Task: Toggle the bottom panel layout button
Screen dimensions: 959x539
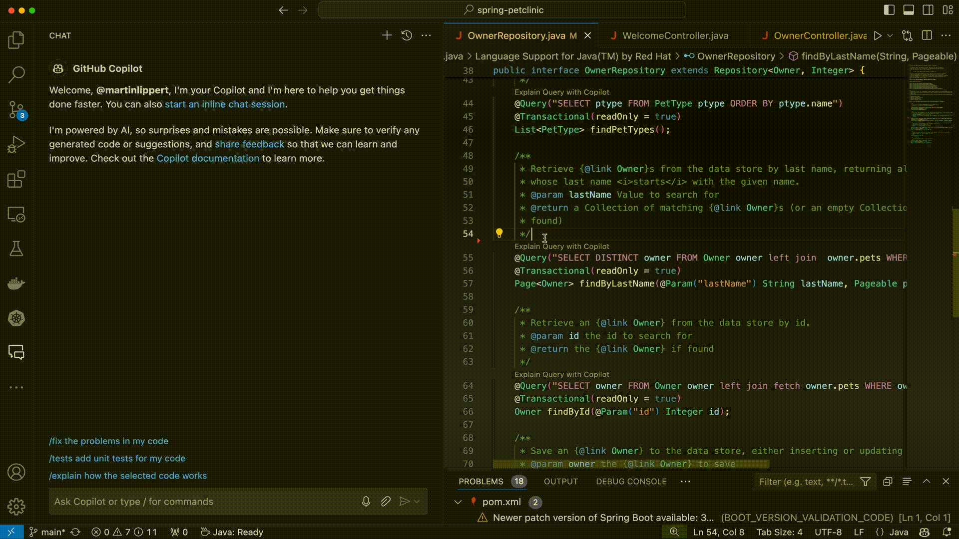Action: [x=909, y=10]
